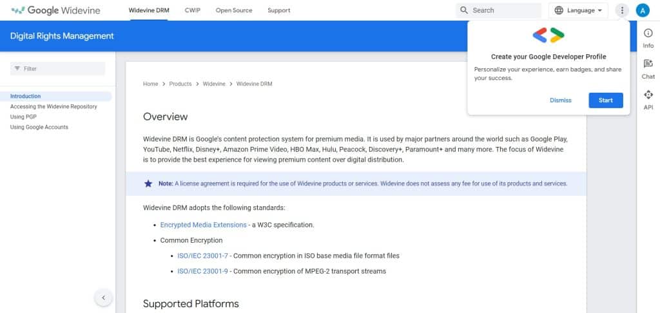Open the Language dropdown
The image size is (660, 313).
click(578, 10)
